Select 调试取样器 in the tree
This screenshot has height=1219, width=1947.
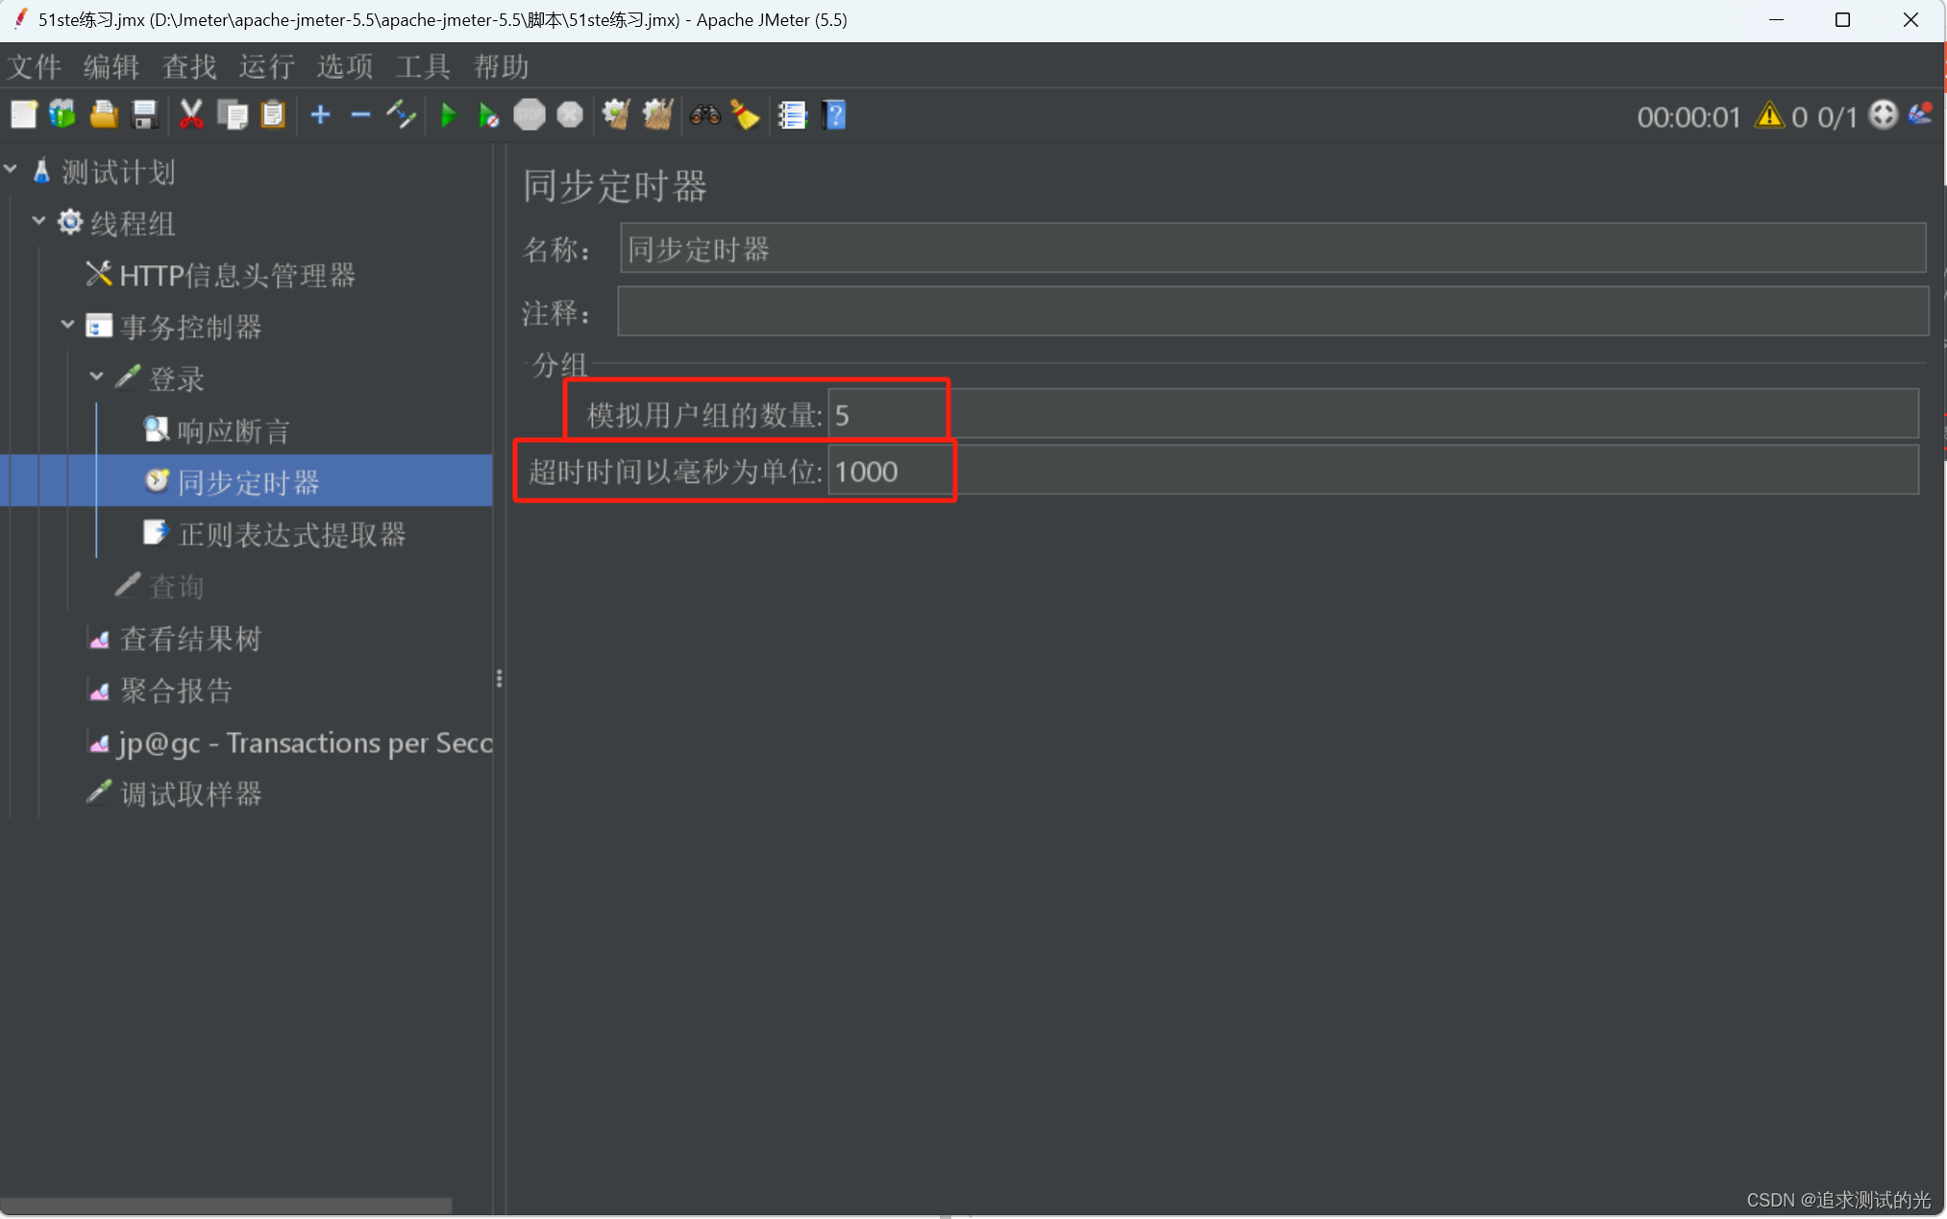click(x=191, y=794)
